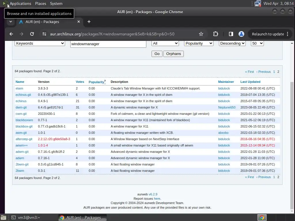Open the 2bwm-git package link
Screen dimensions: 295x221
coord(22,164)
